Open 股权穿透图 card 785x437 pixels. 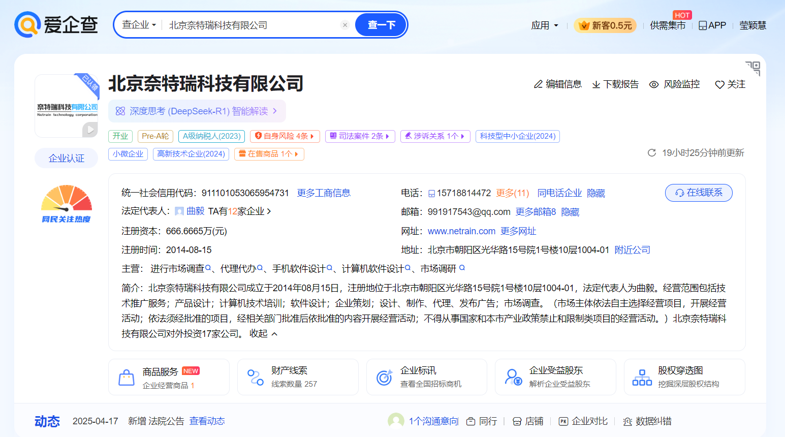[684, 377]
